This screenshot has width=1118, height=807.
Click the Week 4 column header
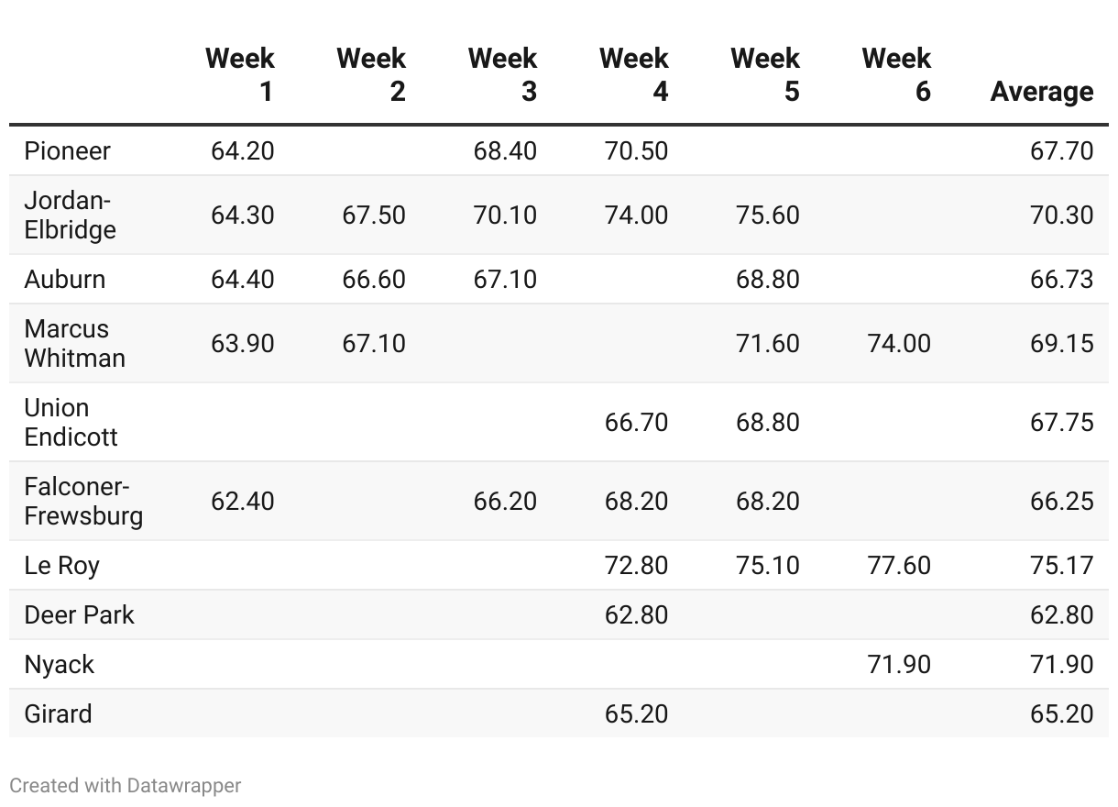(634, 74)
